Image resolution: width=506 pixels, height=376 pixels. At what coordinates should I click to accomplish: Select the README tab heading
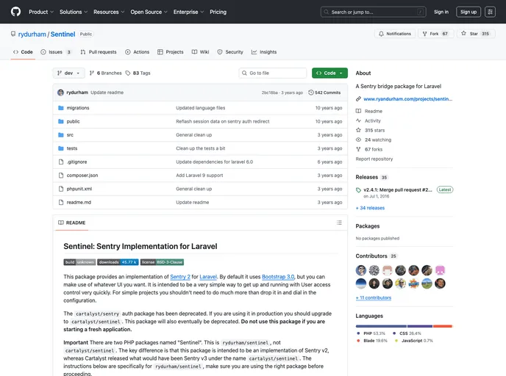point(71,223)
